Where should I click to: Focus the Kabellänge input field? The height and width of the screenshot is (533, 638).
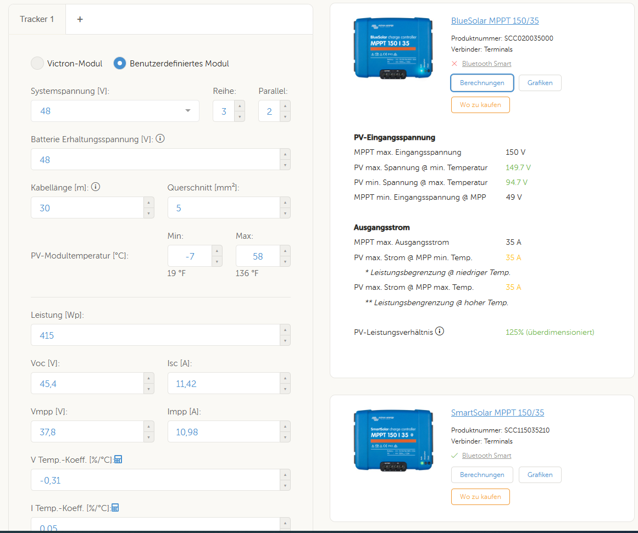coord(87,207)
